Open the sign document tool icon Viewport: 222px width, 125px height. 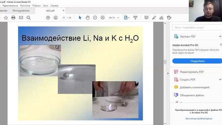pos(161,18)
